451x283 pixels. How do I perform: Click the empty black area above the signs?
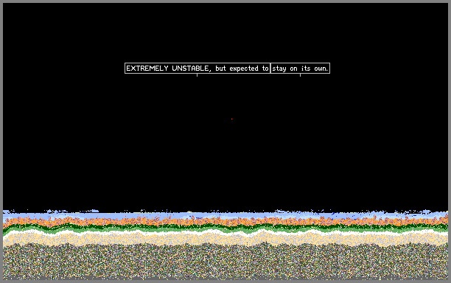coord(225,32)
